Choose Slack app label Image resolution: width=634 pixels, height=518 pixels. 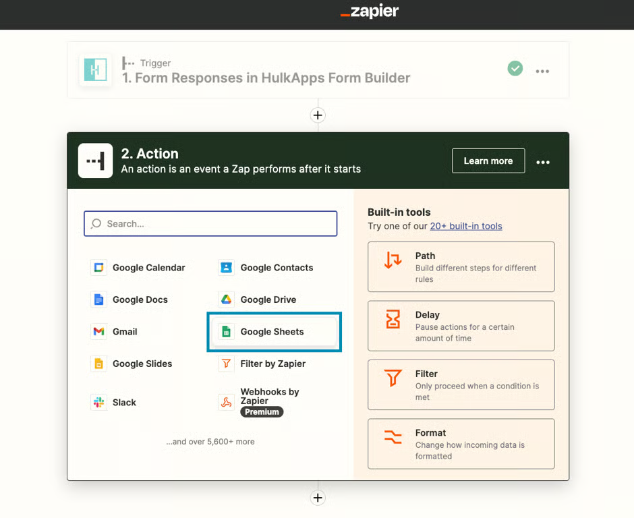124,403
